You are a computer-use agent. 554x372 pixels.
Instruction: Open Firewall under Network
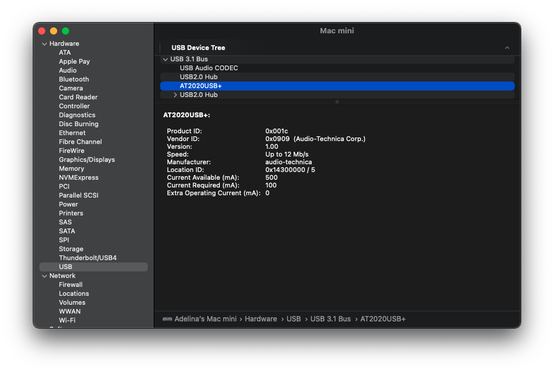[70, 285]
